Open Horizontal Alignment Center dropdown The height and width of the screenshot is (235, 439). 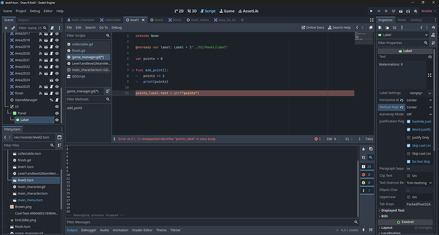point(419,100)
